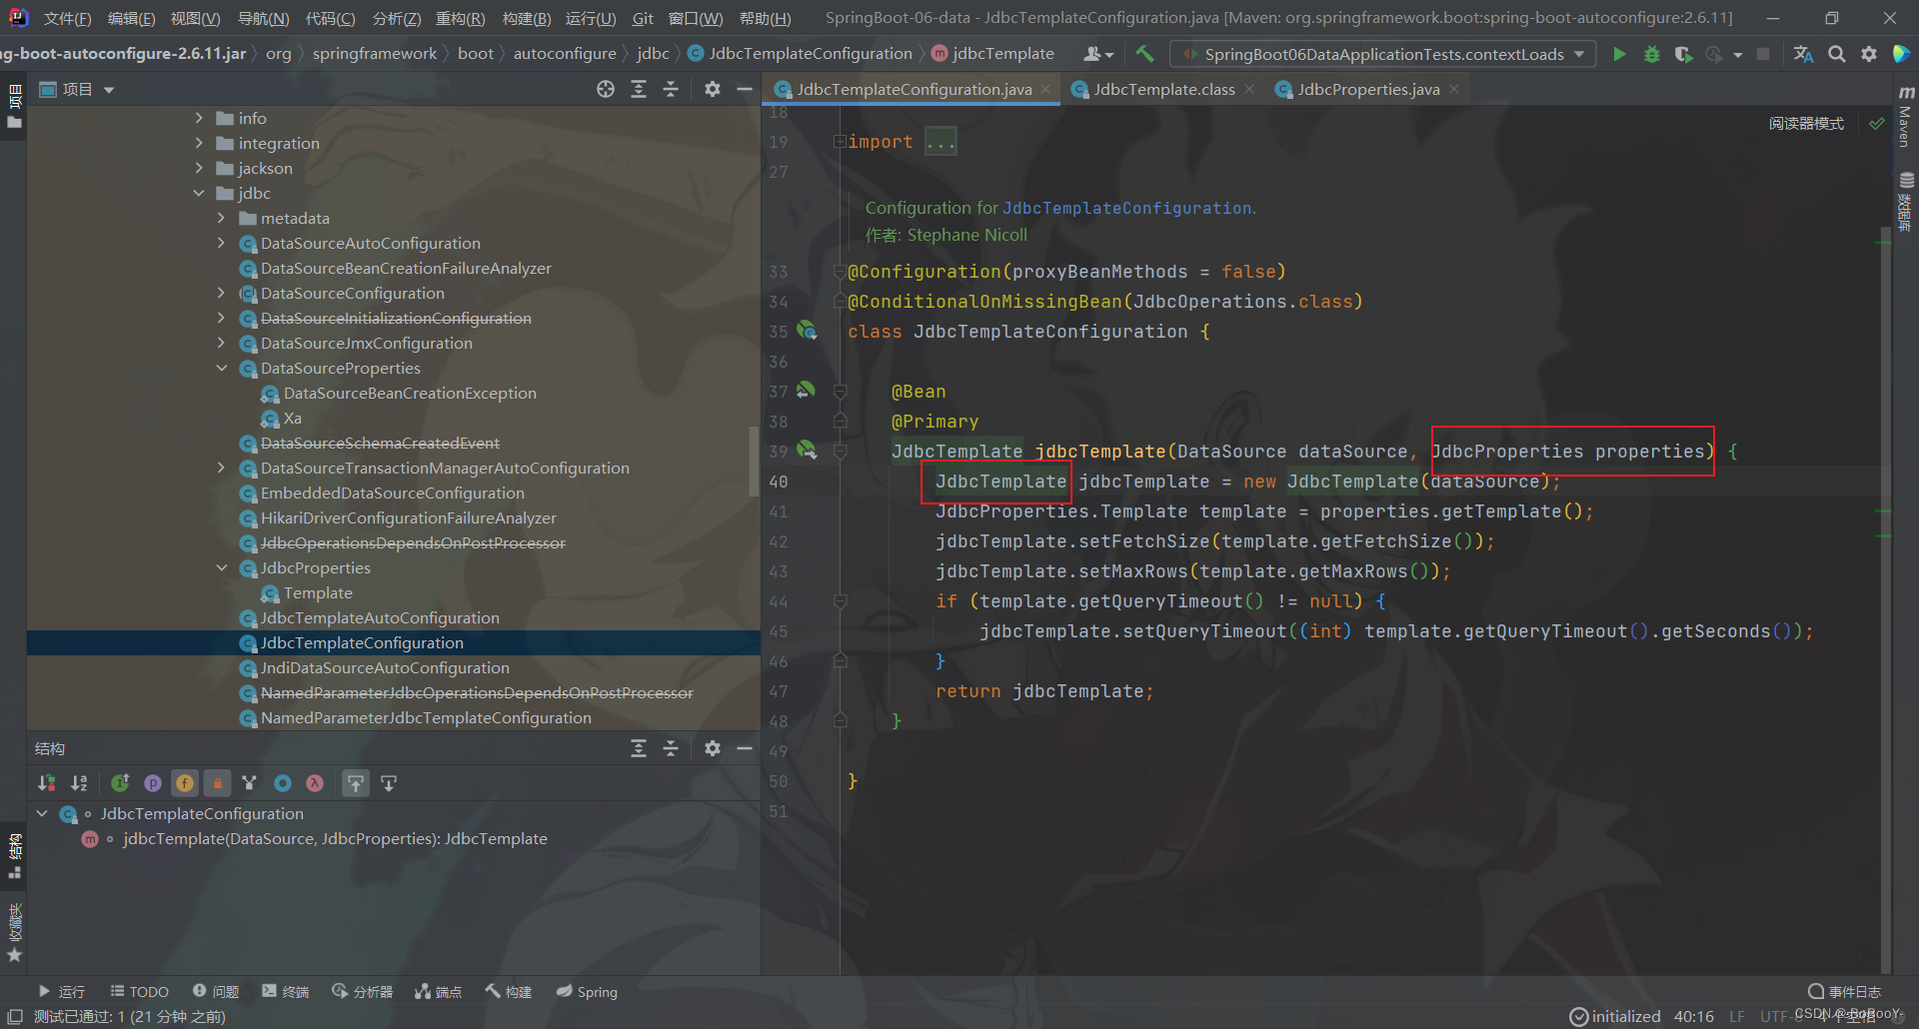Collapse the JdbcProperties node

[221, 567]
